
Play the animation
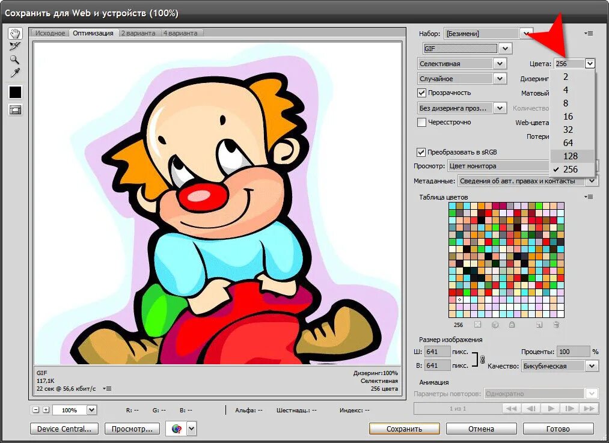[x=550, y=409]
